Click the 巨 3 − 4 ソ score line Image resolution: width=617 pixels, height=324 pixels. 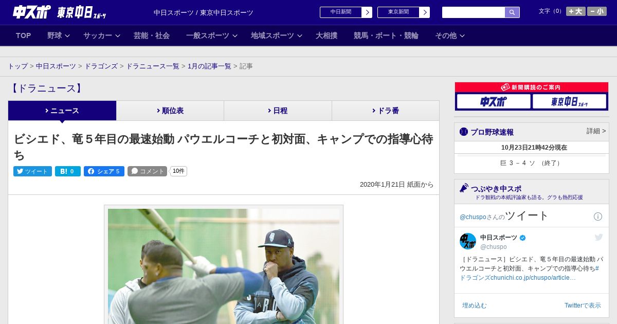531,163
